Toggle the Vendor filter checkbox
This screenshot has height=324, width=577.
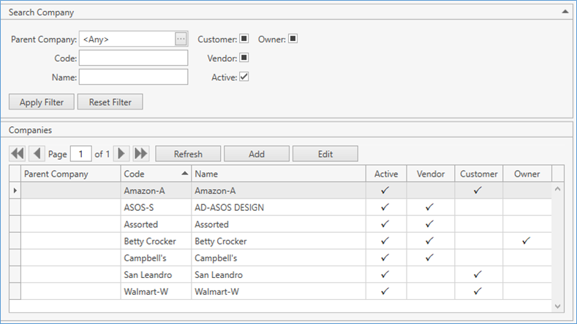click(244, 58)
